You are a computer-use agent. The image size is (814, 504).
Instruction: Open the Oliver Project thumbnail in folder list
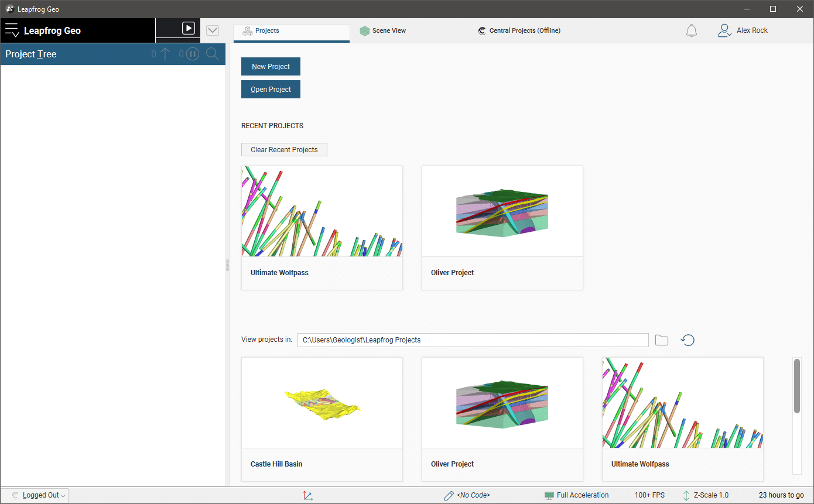(502, 403)
